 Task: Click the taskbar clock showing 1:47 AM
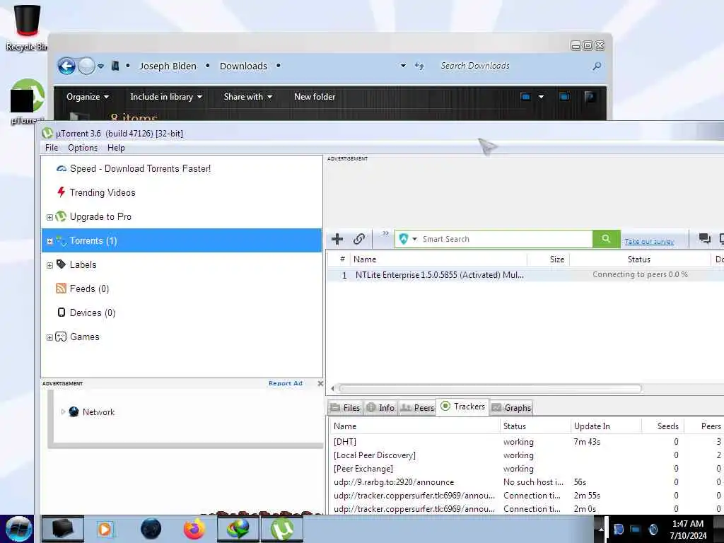click(687, 529)
